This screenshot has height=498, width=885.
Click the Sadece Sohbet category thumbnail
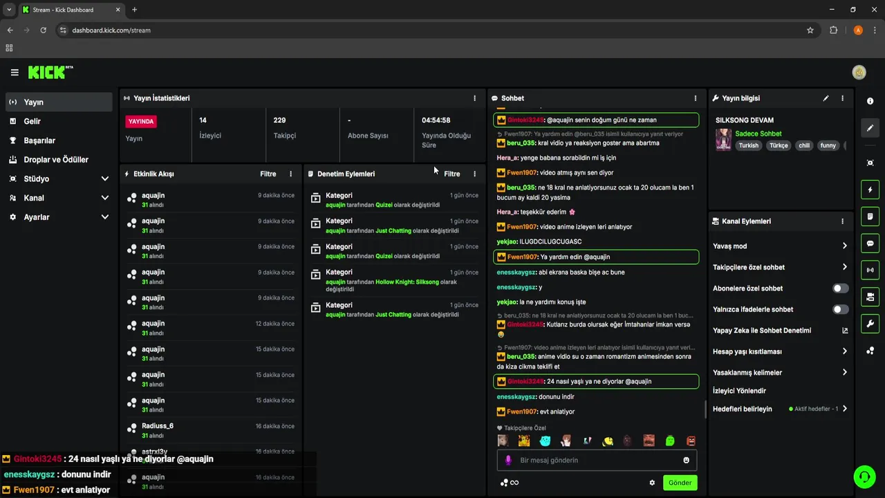click(723, 139)
